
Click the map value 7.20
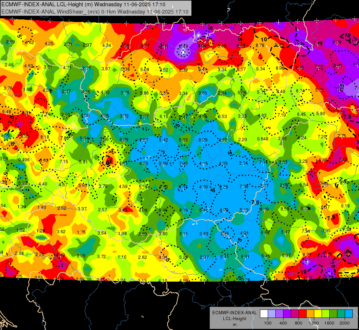pos(322,137)
